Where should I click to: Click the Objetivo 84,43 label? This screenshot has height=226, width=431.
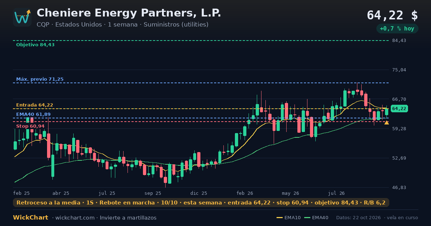(x=35, y=45)
